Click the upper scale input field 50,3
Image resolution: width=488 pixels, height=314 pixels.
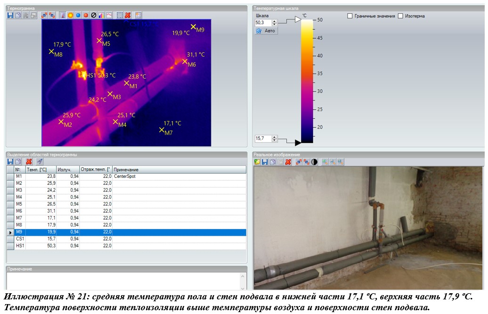point(263,23)
